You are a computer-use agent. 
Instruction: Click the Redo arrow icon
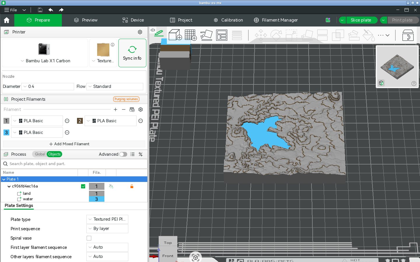pos(61,10)
